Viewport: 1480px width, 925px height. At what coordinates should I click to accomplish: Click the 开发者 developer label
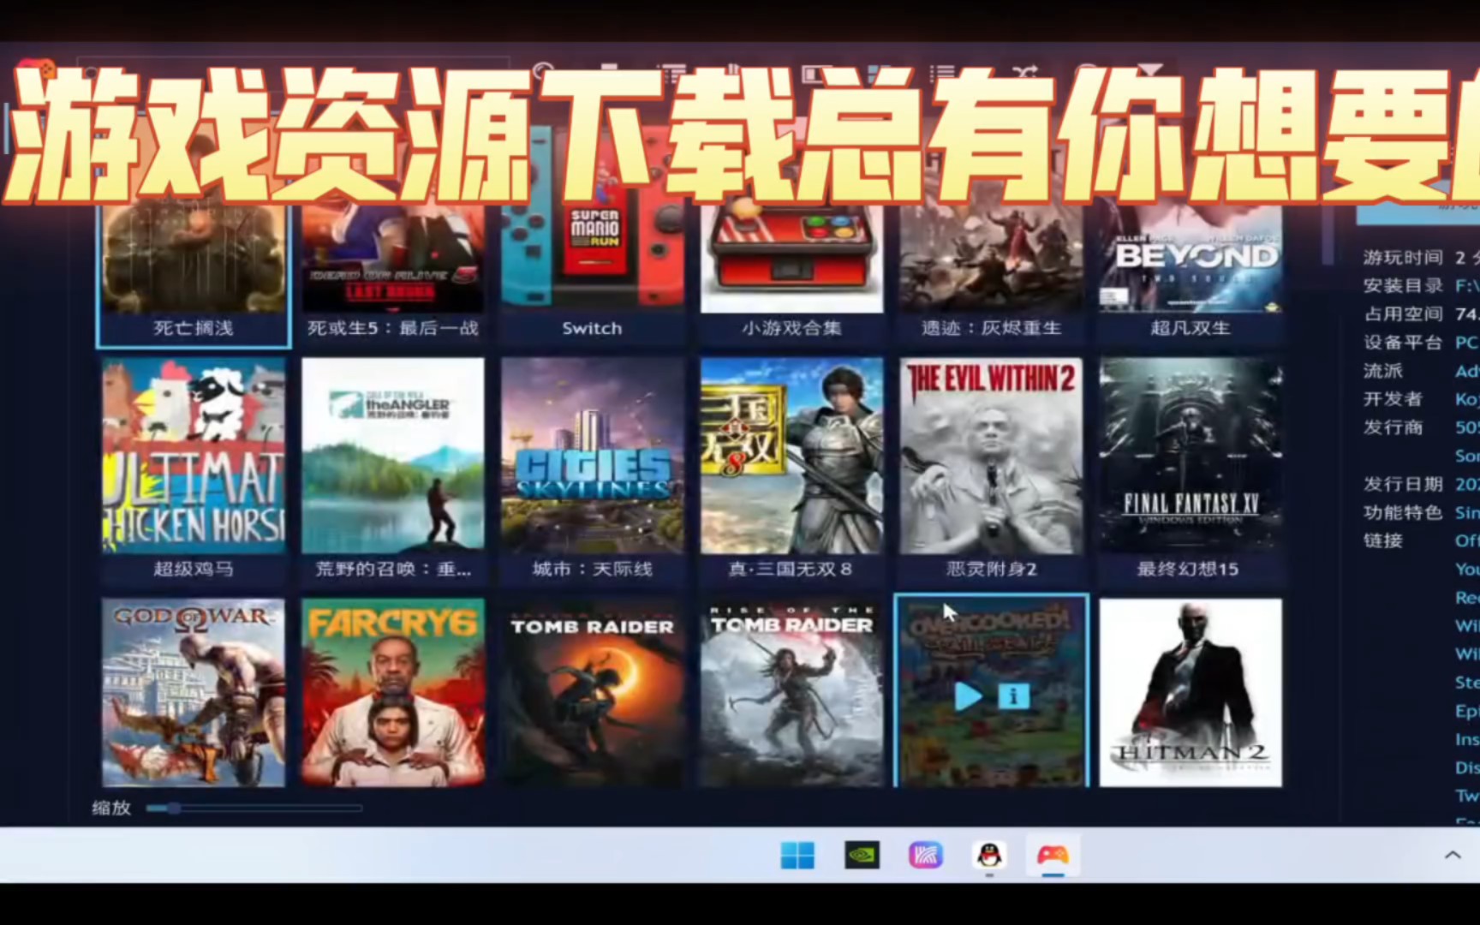tap(1393, 398)
